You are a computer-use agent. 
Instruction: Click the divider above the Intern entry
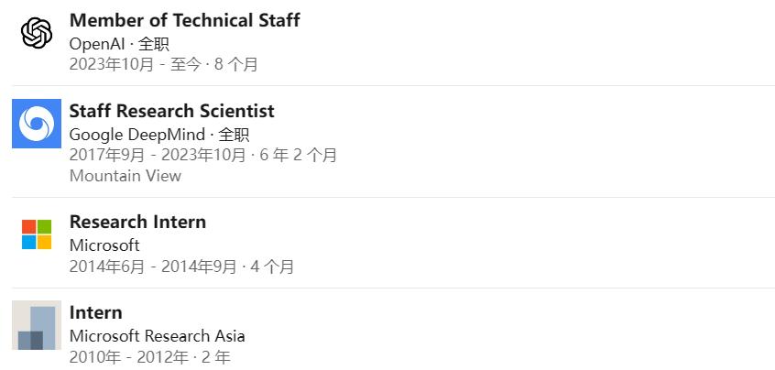point(393,288)
